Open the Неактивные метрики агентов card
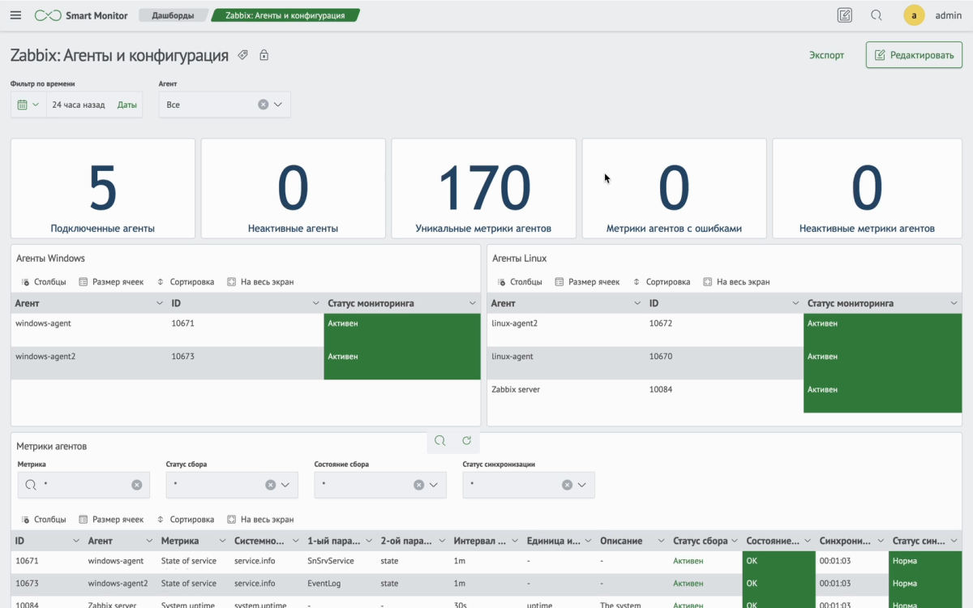Viewport: 973px width, 608px height. 867,188
